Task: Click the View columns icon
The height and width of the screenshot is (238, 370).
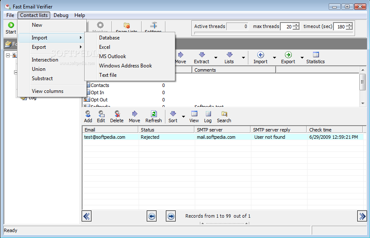Action: 194,114
